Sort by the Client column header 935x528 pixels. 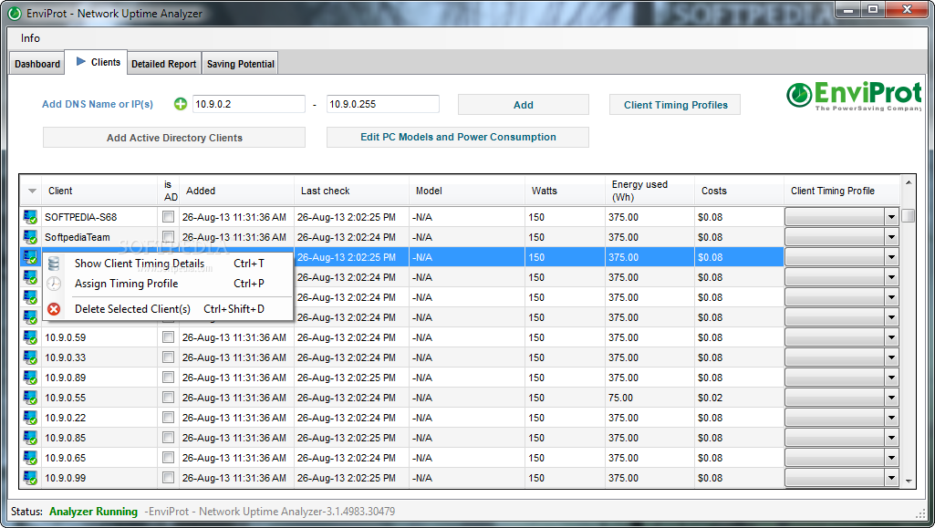point(99,191)
